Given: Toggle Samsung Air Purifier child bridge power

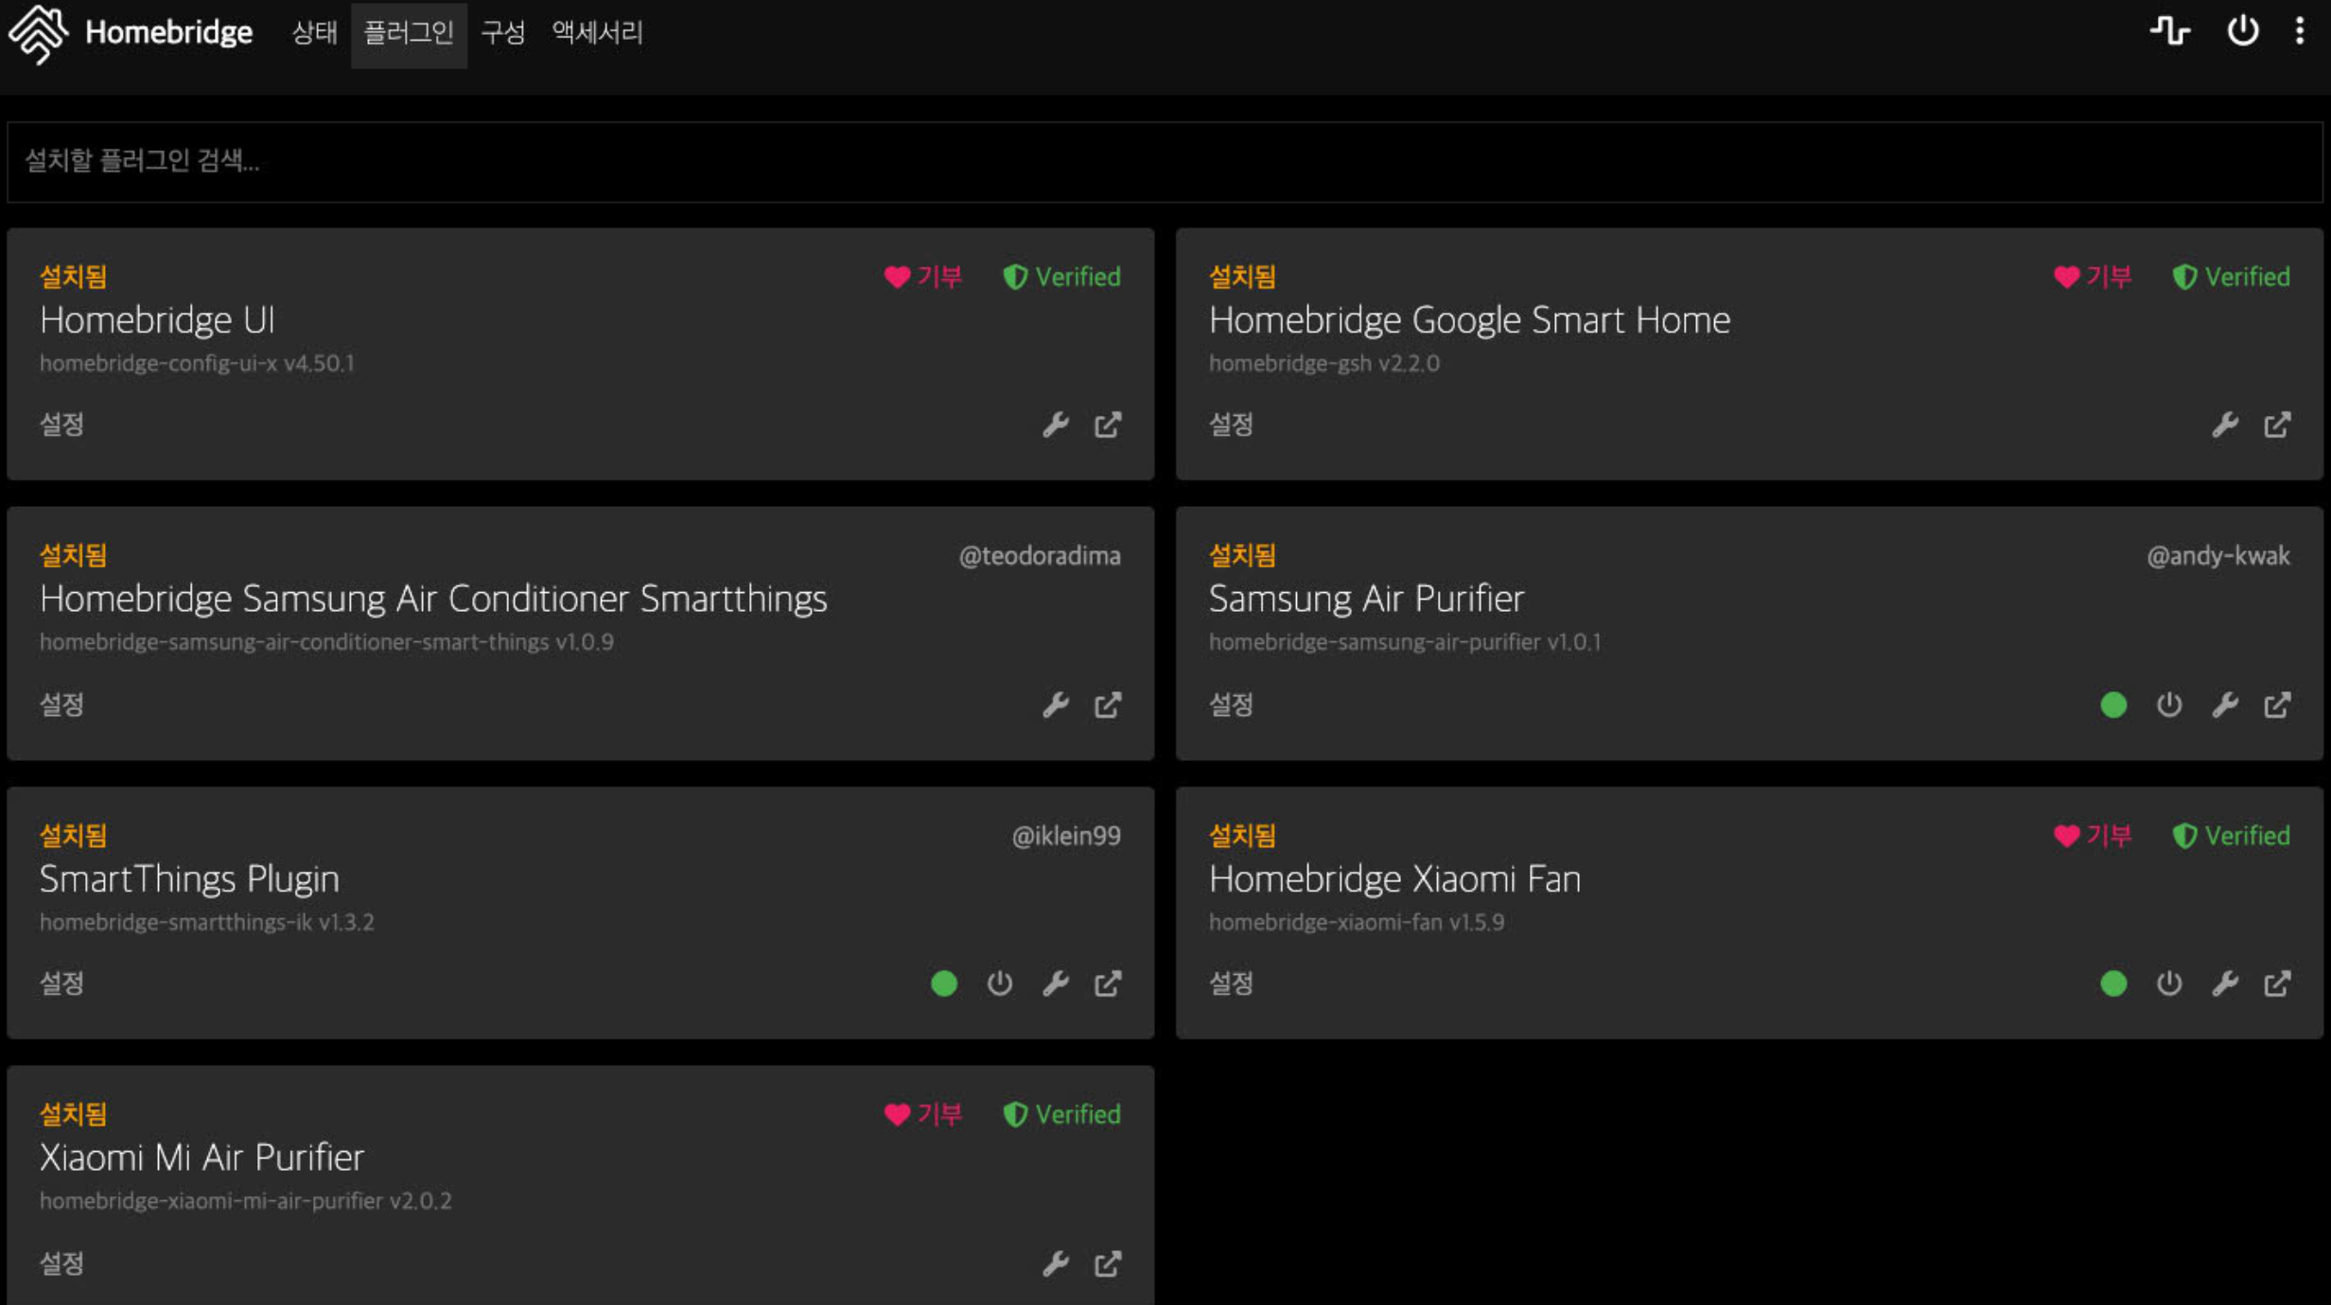Looking at the screenshot, I should pyautogui.click(x=2169, y=705).
